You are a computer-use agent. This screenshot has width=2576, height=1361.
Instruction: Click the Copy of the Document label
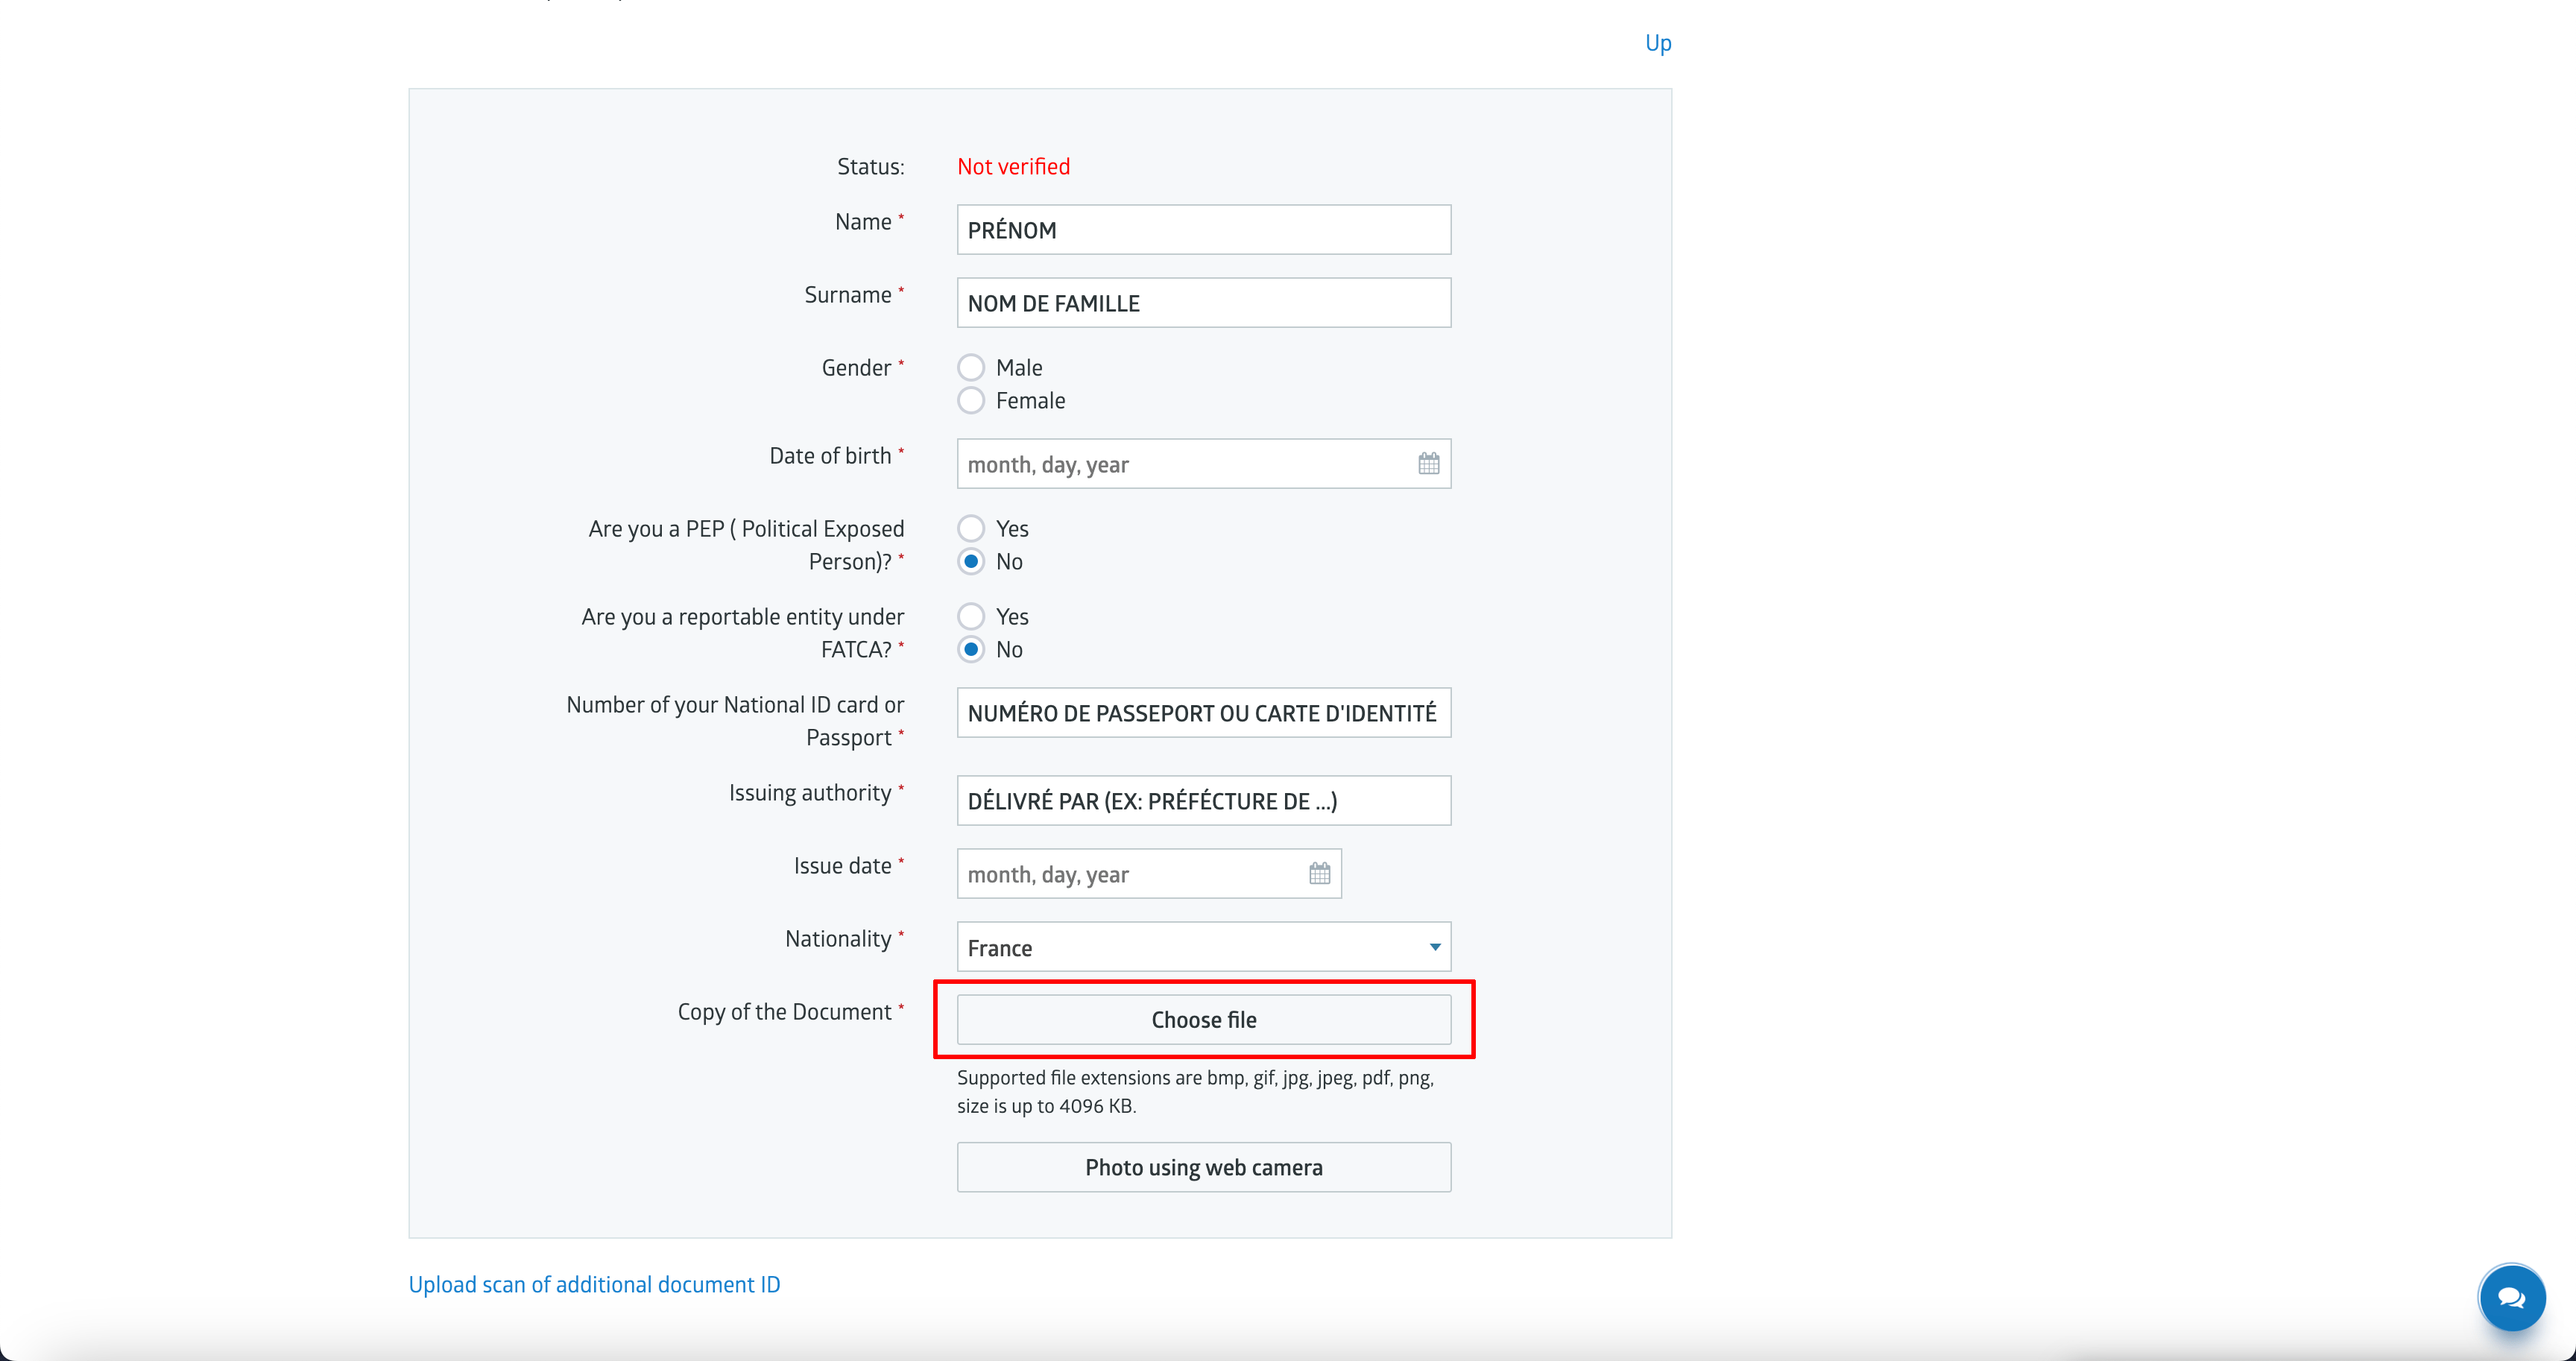point(784,1012)
